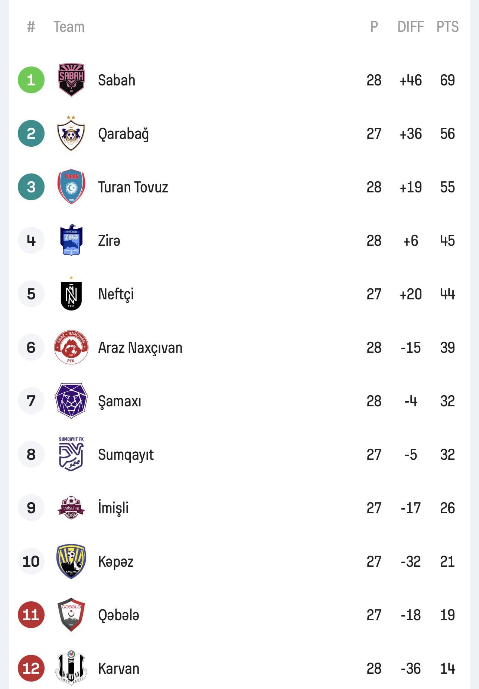The image size is (479, 689).
Task: Click the red rank 12 relegation badge
Action: (31, 668)
